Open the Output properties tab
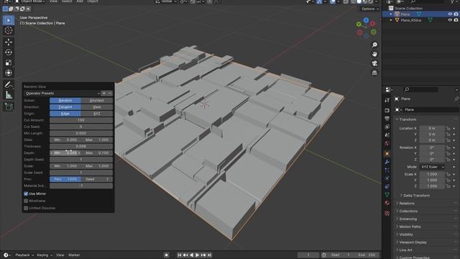The image size is (460, 259). [x=387, y=119]
